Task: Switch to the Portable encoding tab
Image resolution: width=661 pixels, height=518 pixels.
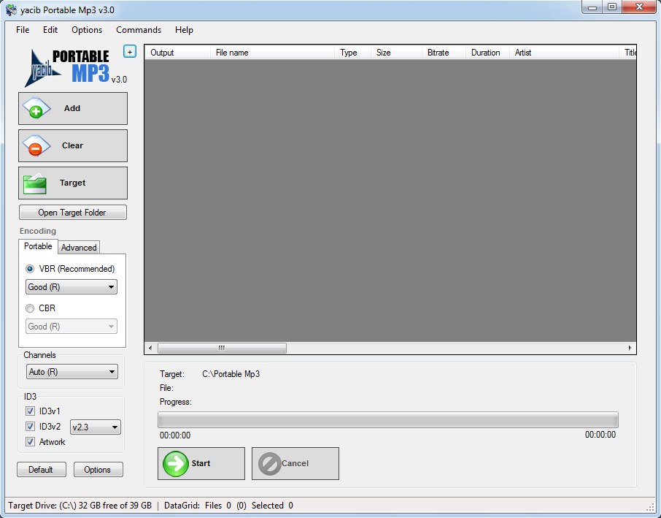Action: [x=38, y=246]
